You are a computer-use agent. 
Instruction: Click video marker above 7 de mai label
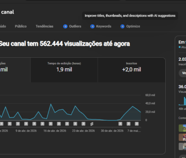pyautogui.click(x=137, y=124)
